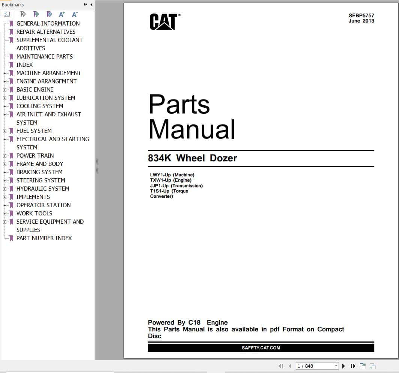Expand the AIR INLET AND EXHAUST SYSTEM bookmark
399x373 pixels.
click(5, 114)
